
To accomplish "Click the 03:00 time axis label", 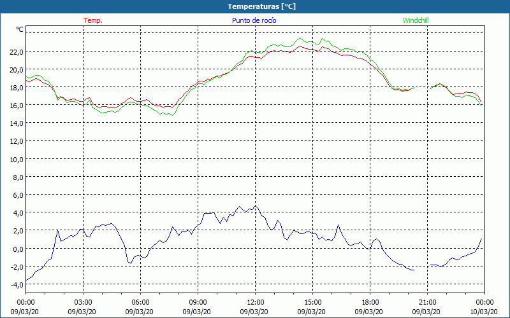I will (x=84, y=303).
